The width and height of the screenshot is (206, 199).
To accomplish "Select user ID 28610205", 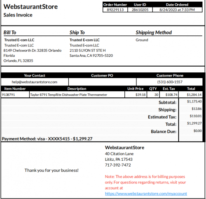I will [140, 10].
